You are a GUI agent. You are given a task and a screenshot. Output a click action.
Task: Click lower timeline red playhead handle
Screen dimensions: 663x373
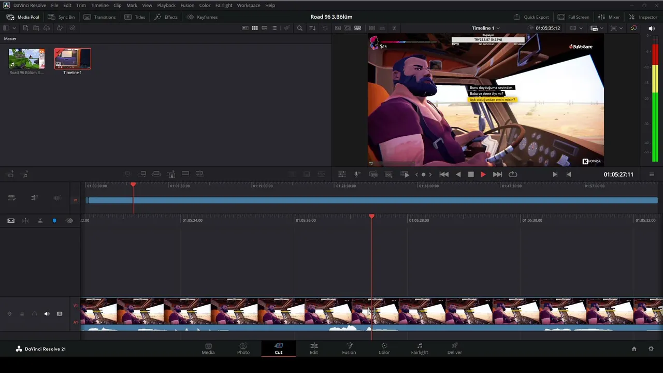tap(371, 216)
